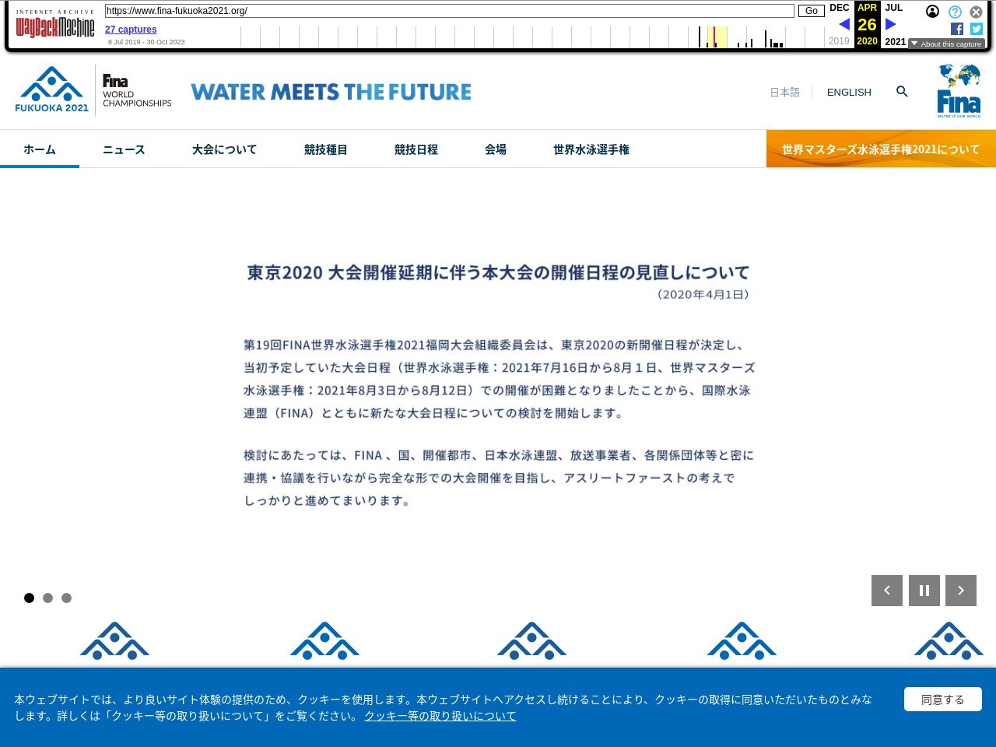Open the ニュース menu tab
Screen dimensions: 996x747
click(x=124, y=149)
